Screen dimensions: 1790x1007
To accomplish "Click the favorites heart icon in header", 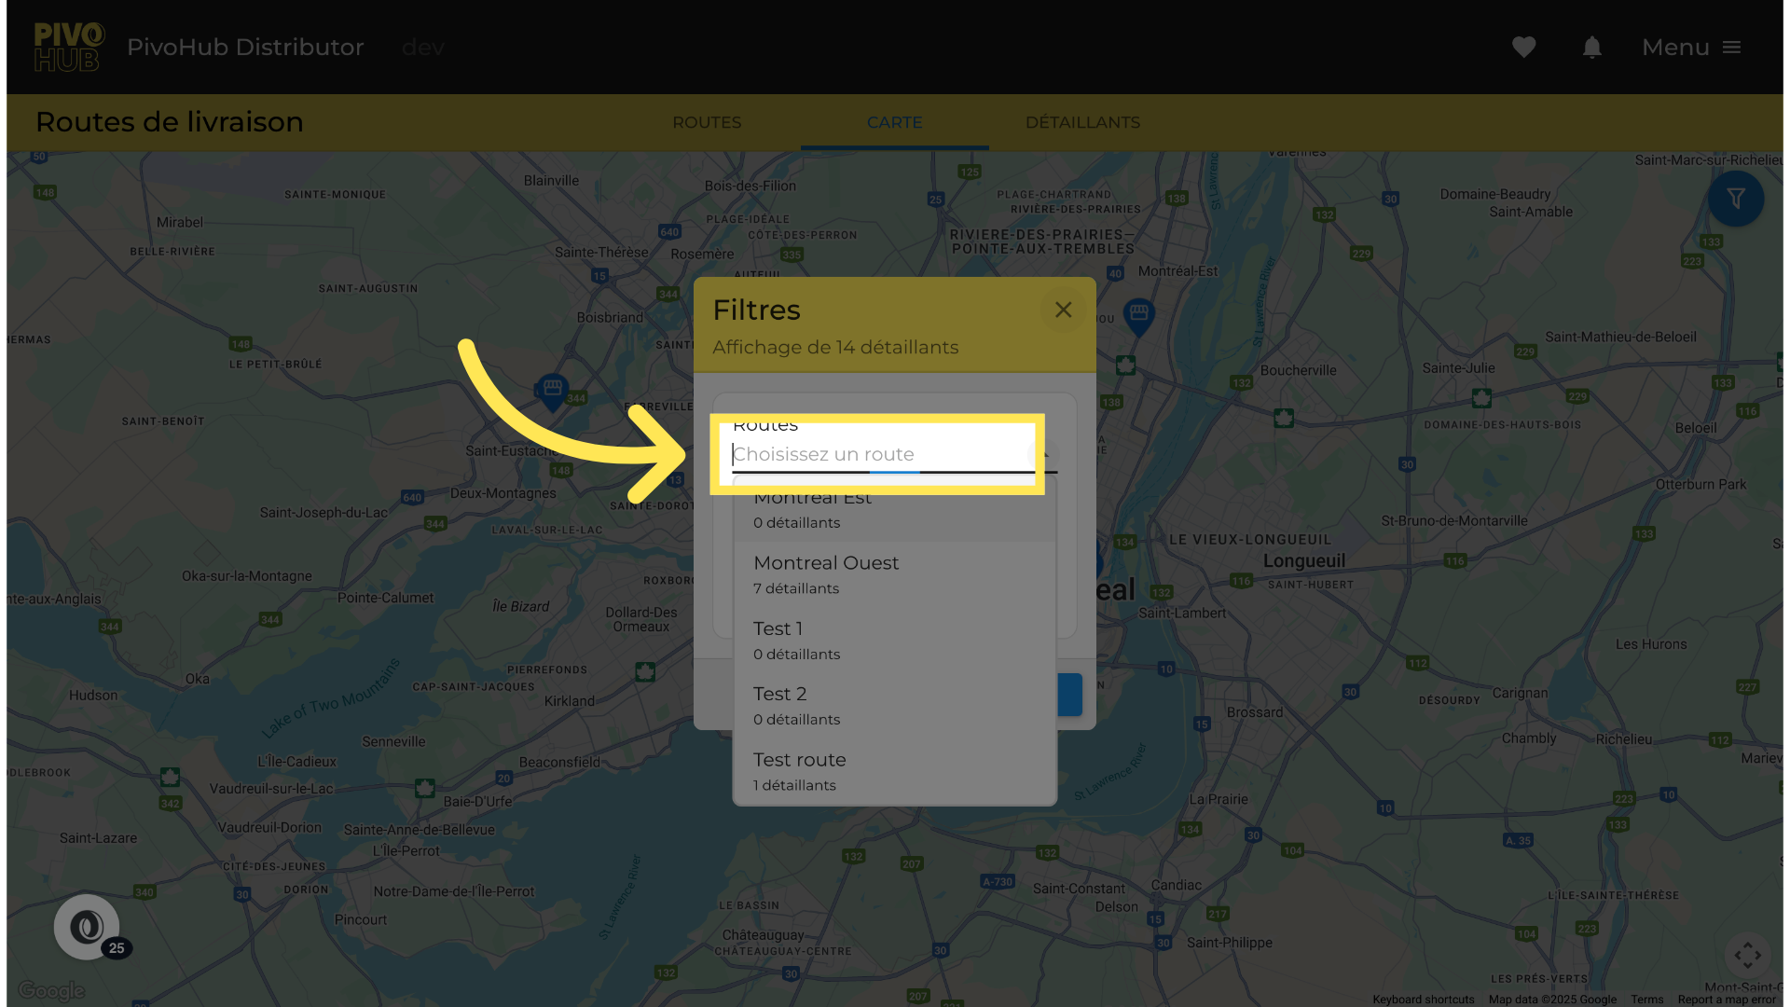I will [1523, 48].
